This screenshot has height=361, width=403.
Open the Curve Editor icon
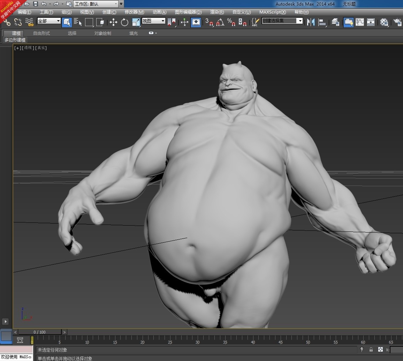[360, 22]
